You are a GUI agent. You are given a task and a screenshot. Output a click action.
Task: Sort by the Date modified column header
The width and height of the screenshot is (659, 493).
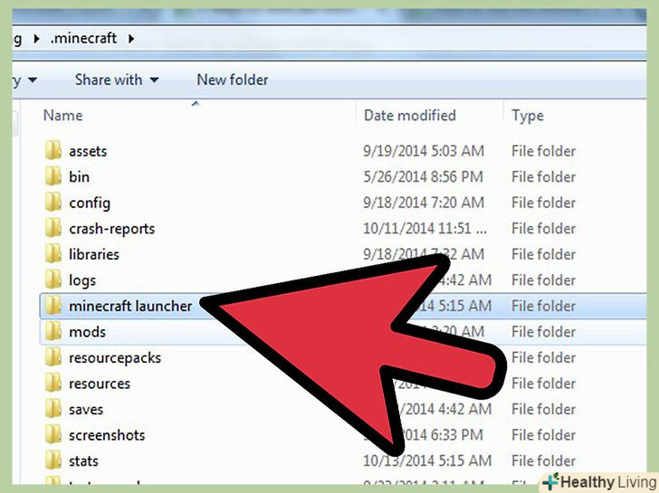(410, 115)
